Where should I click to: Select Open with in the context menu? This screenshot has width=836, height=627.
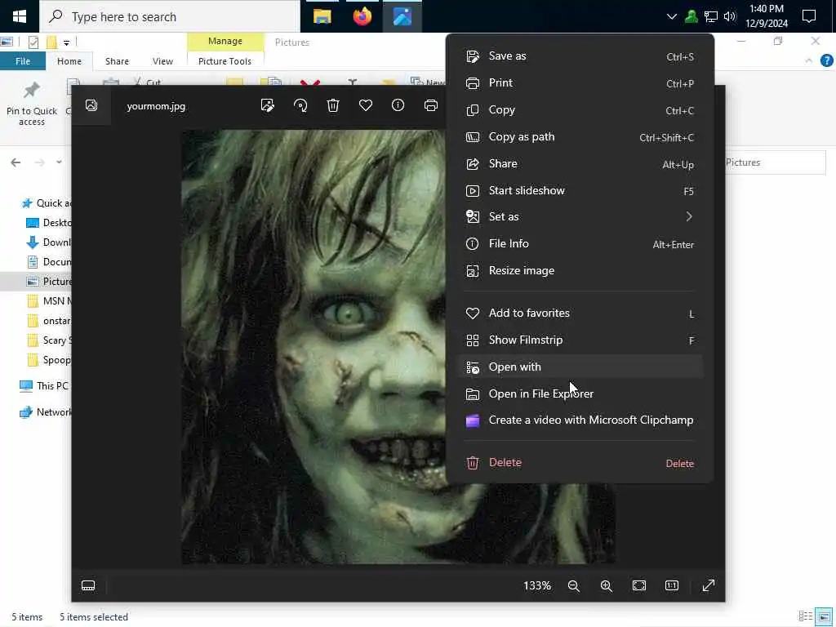tap(580, 367)
